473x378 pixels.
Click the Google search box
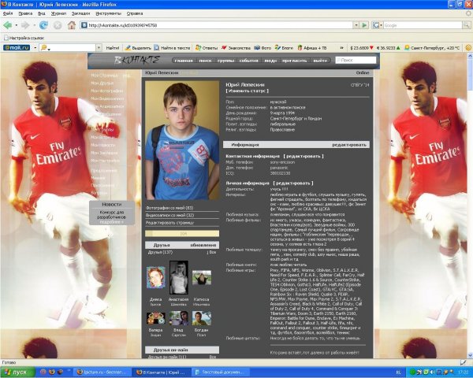[x=423, y=25]
